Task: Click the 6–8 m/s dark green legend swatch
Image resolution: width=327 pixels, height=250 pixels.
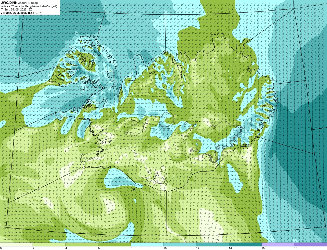Action: coord(114,244)
